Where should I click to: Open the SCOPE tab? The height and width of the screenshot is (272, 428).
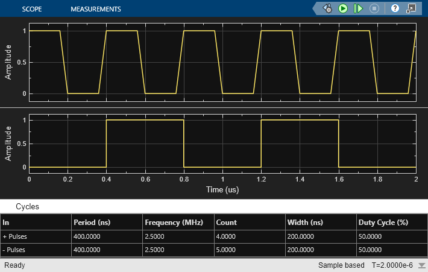(32, 9)
